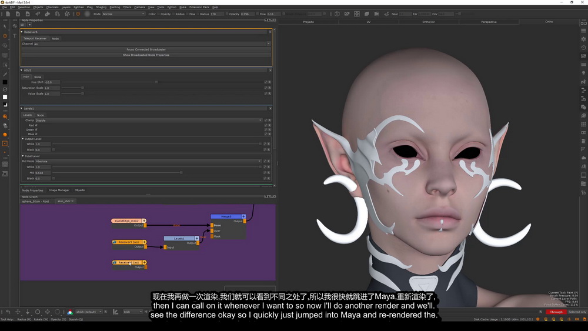Viewport: 588px width, 331px height.
Task: Click the orange square marquee tool icon
Action: click(5, 143)
